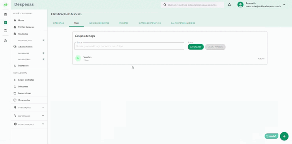Expand the Configurações section chevron
This screenshot has height=144, width=292.
tap(43, 124)
